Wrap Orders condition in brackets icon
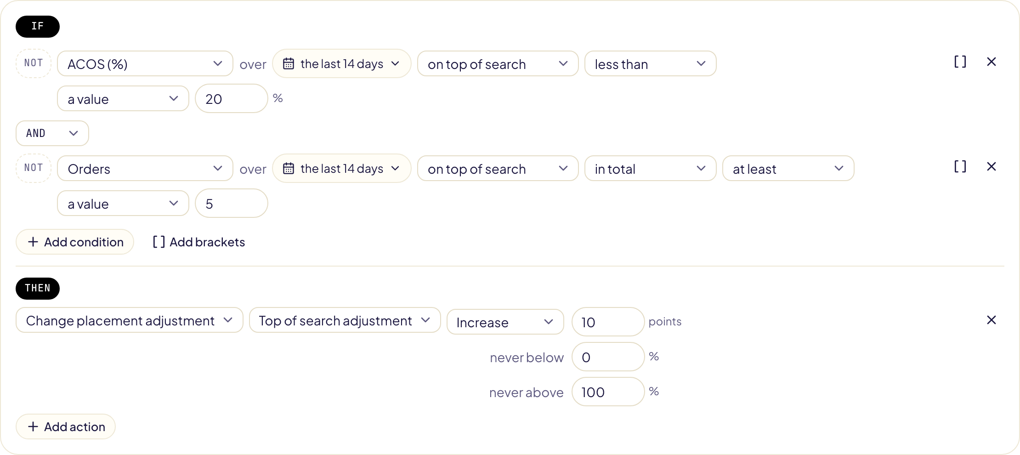Screen dimensions: 1020x455 (960, 166)
